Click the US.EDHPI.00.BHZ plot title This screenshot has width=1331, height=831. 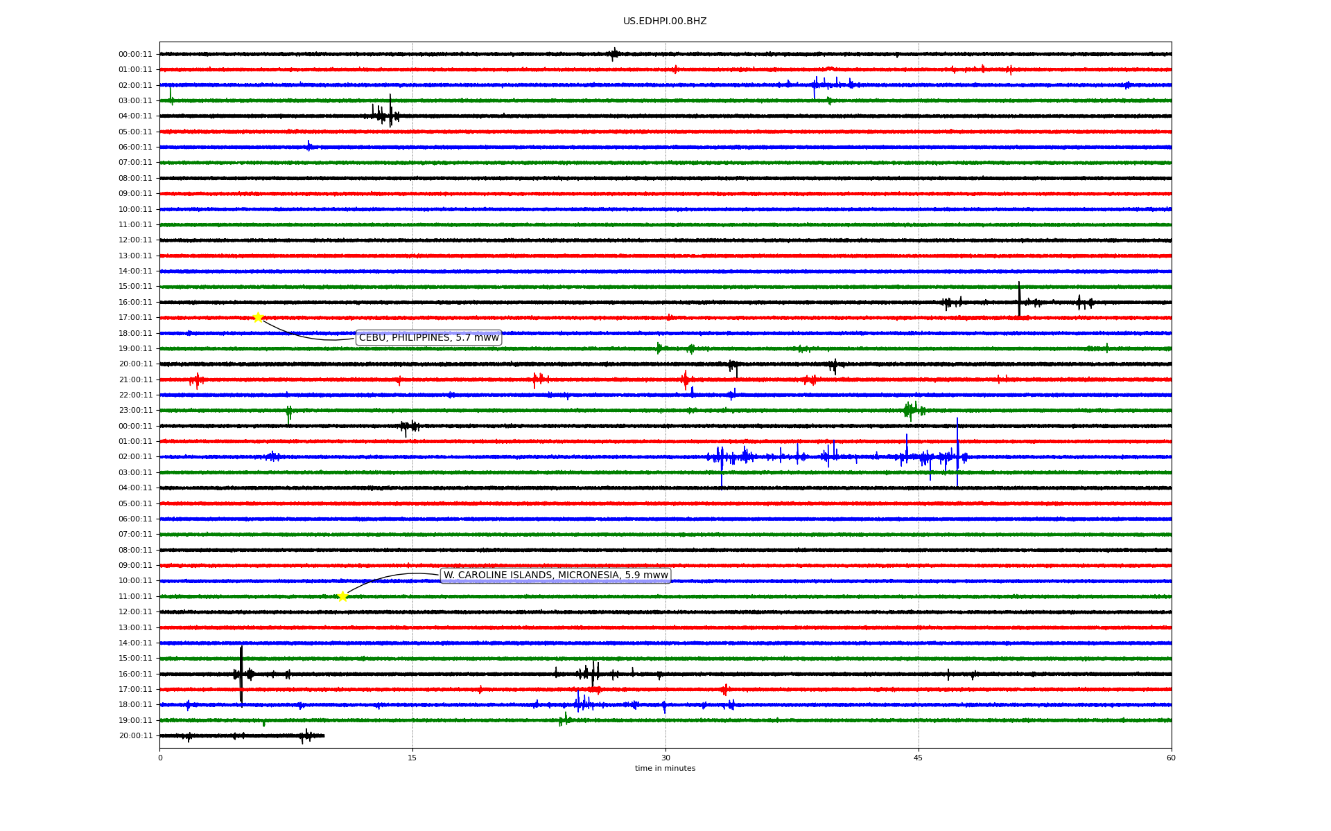tap(665, 21)
